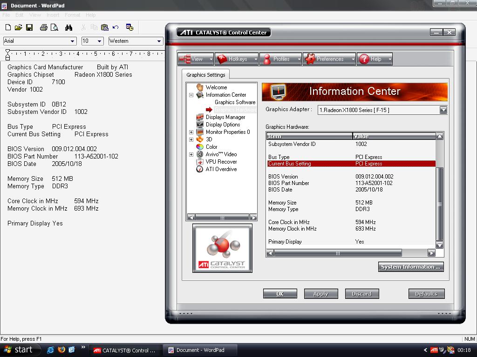477x357 pixels.
Task: Expand the 3D tree node
Action: [191, 139]
